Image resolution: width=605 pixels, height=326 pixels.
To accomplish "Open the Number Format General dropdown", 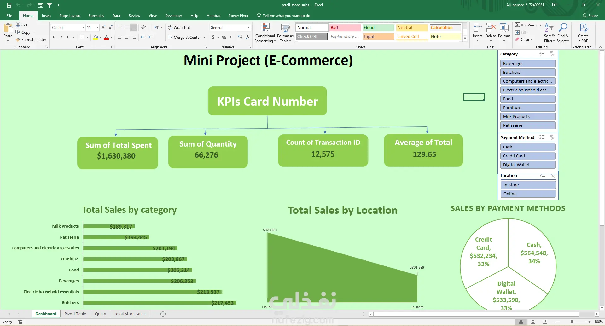I will (x=248, y=28).
